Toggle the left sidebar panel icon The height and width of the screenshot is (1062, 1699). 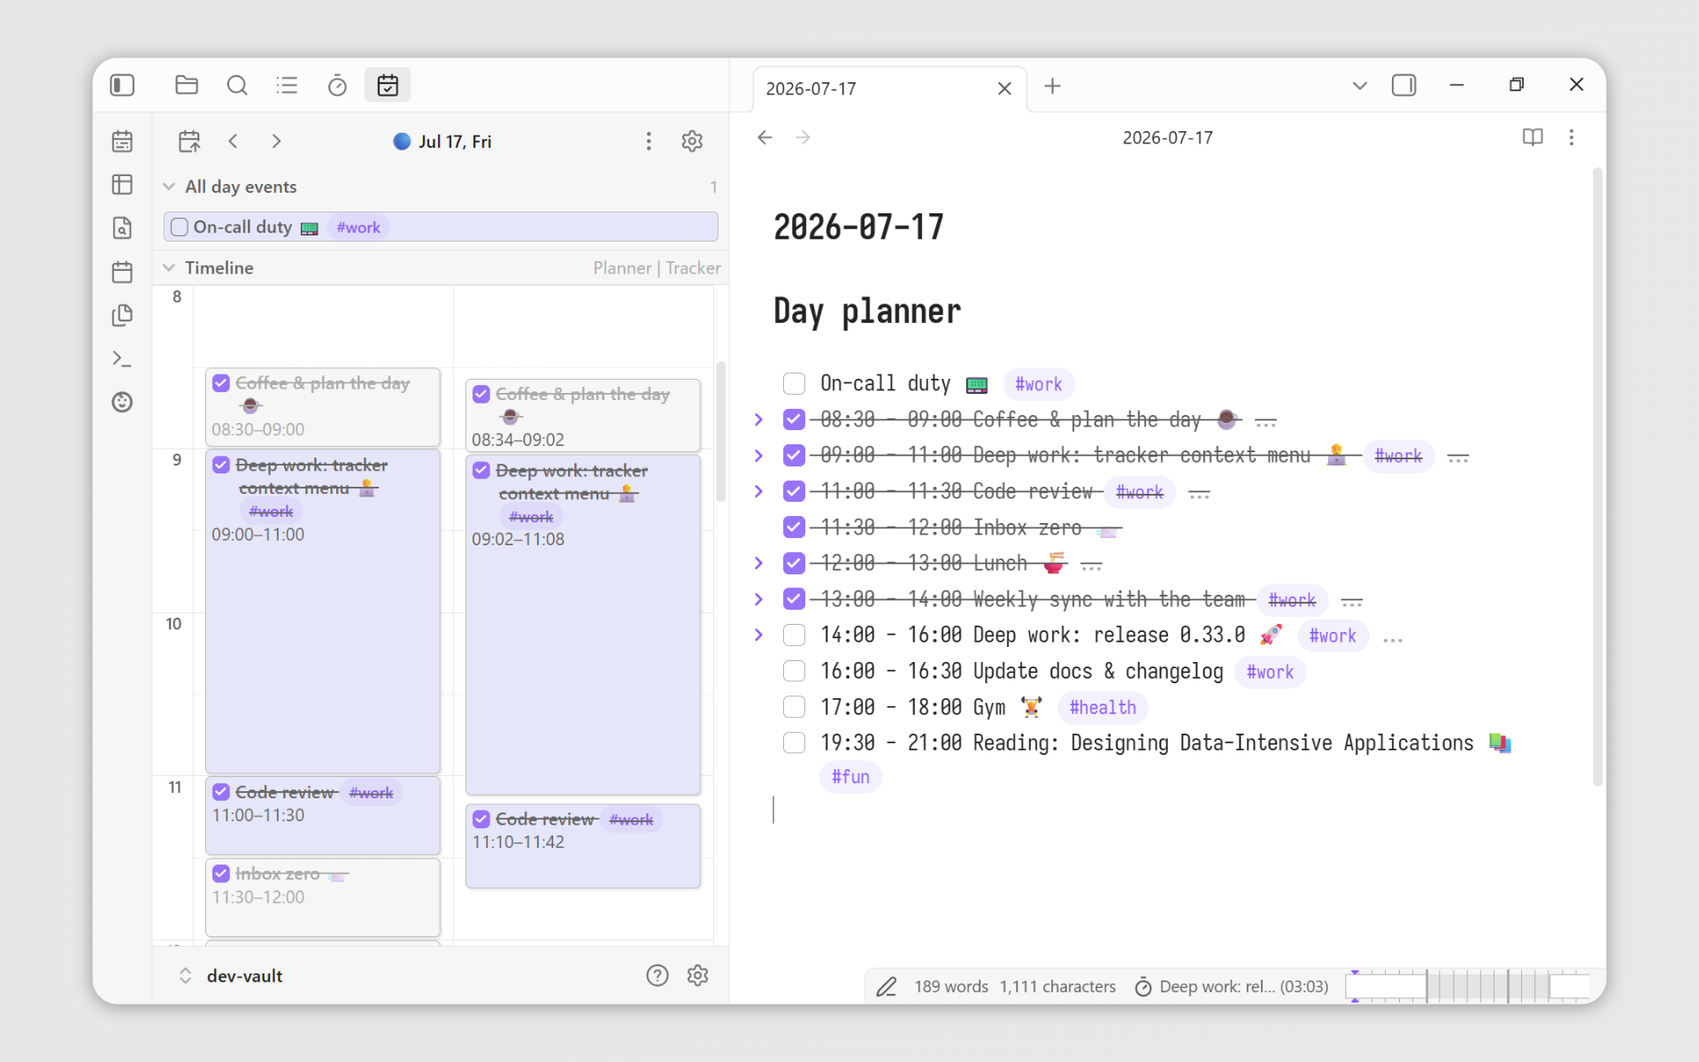[x=122, y=85]
